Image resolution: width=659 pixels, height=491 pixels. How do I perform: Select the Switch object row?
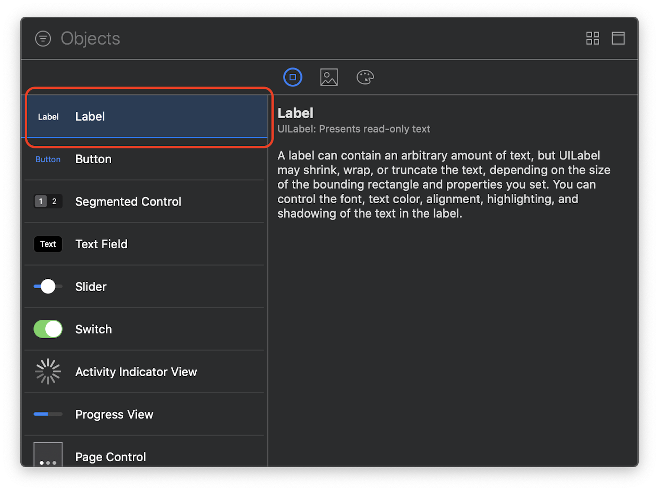pyautogui.click(x=144, y=329)
